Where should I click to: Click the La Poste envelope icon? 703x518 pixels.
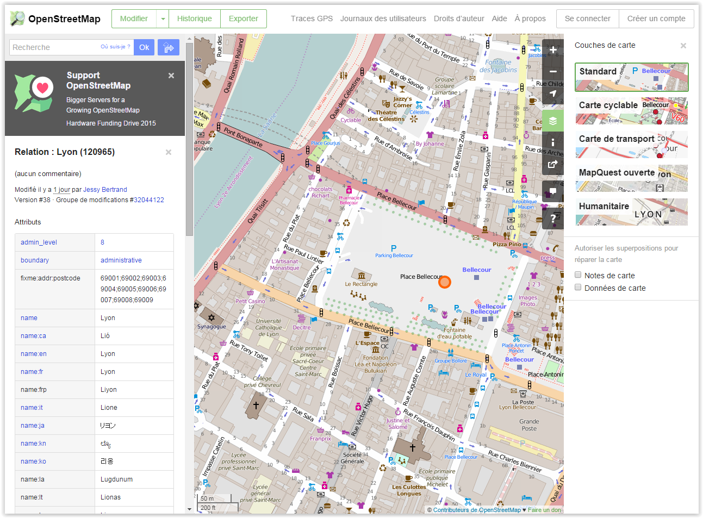[514, 390]
